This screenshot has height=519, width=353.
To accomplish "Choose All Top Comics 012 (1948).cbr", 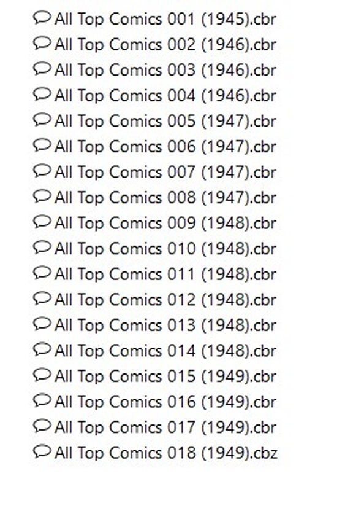I will [165, 300].
